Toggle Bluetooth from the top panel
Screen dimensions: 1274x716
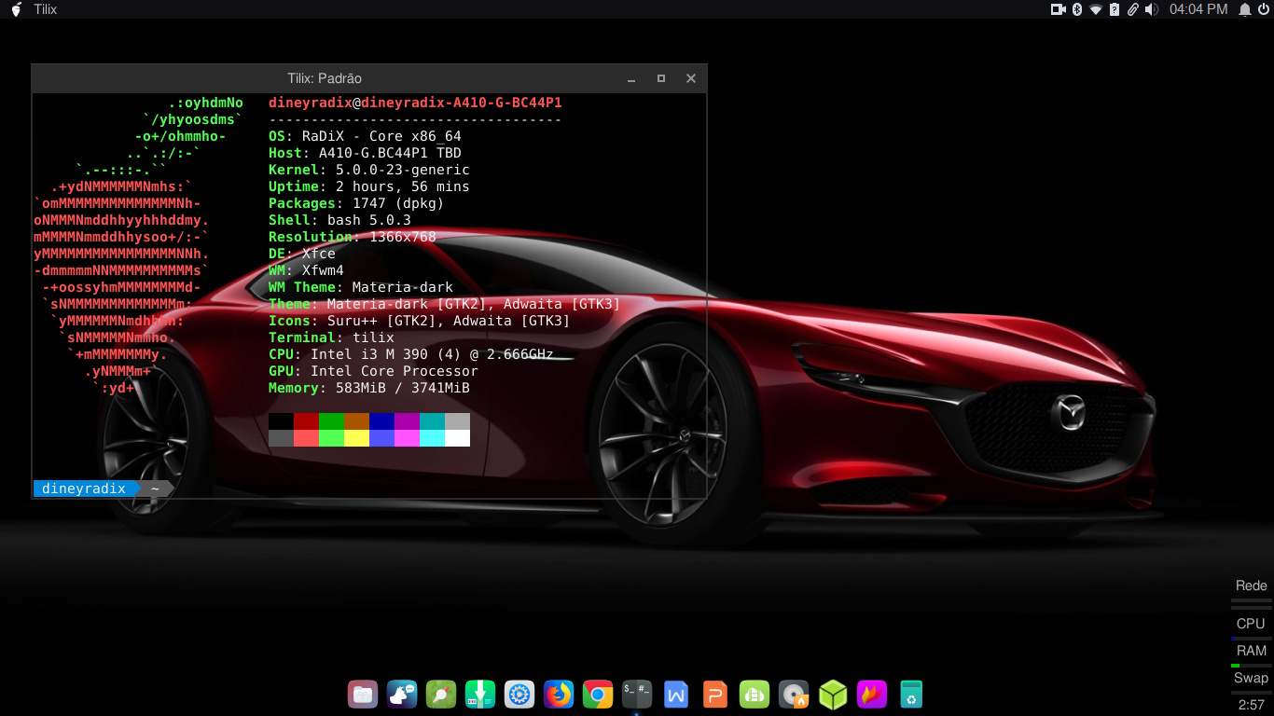[x=1076, y=9]
